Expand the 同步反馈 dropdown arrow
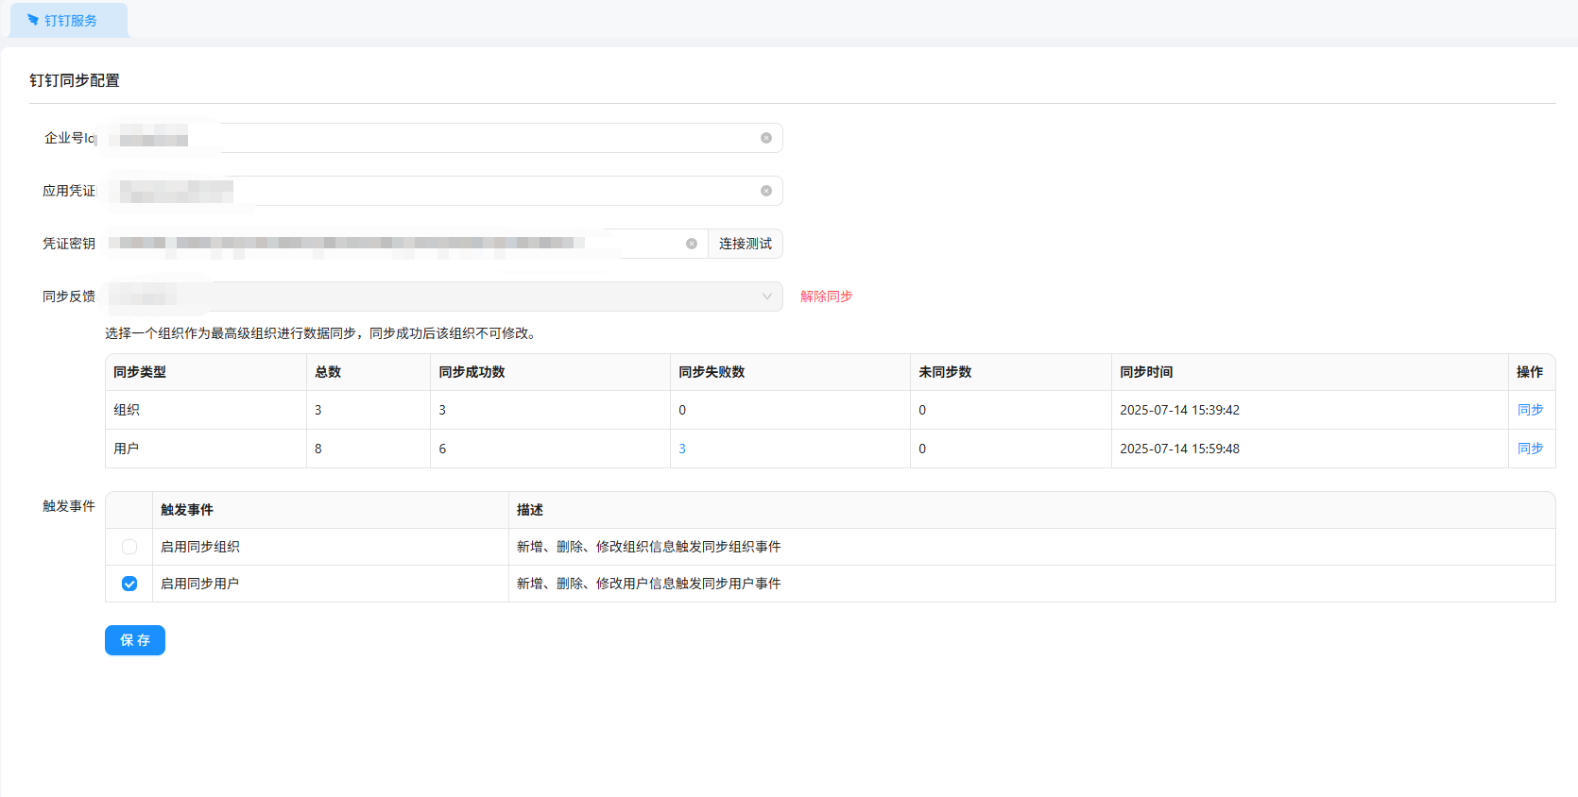The height and width of the screenshot is (797, 1578). point(766,297)
